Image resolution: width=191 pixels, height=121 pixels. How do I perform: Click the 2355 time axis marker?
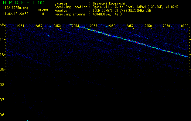pos(94,26)
